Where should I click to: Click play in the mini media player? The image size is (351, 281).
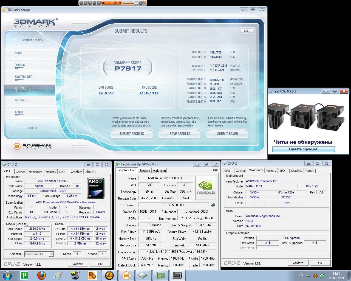81,3
